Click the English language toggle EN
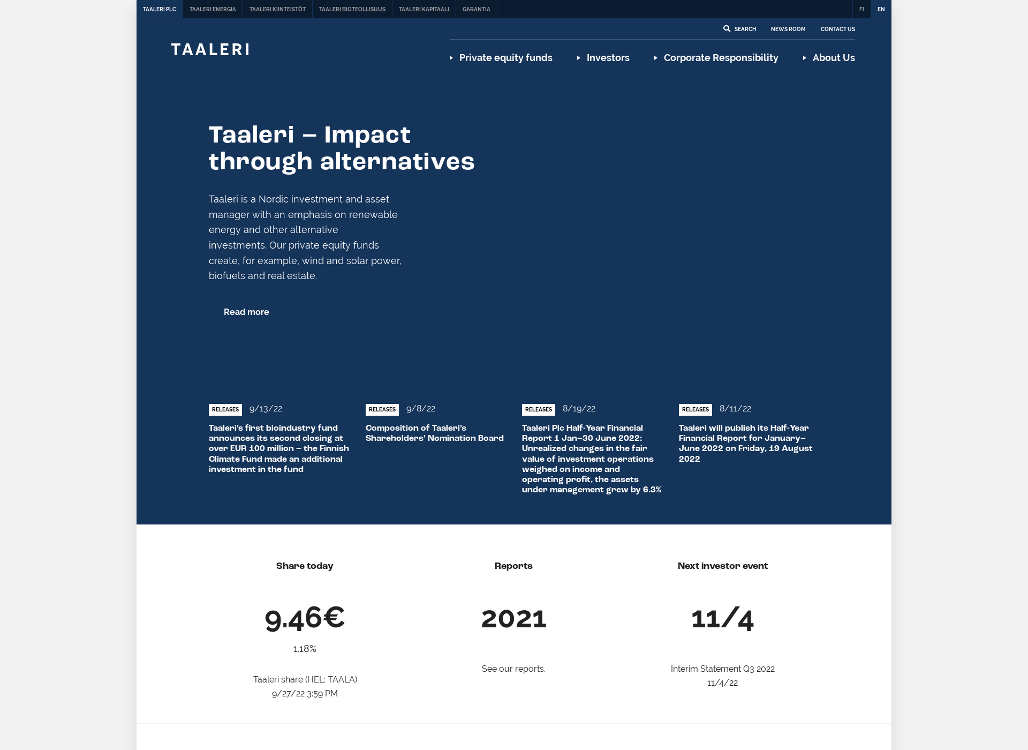The image size is (1028, 750). 880,9
